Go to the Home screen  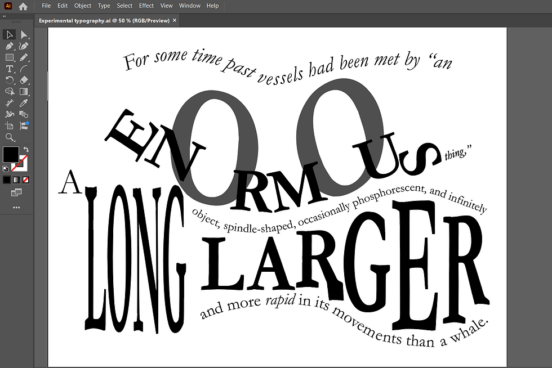click(x=23, y=6)
